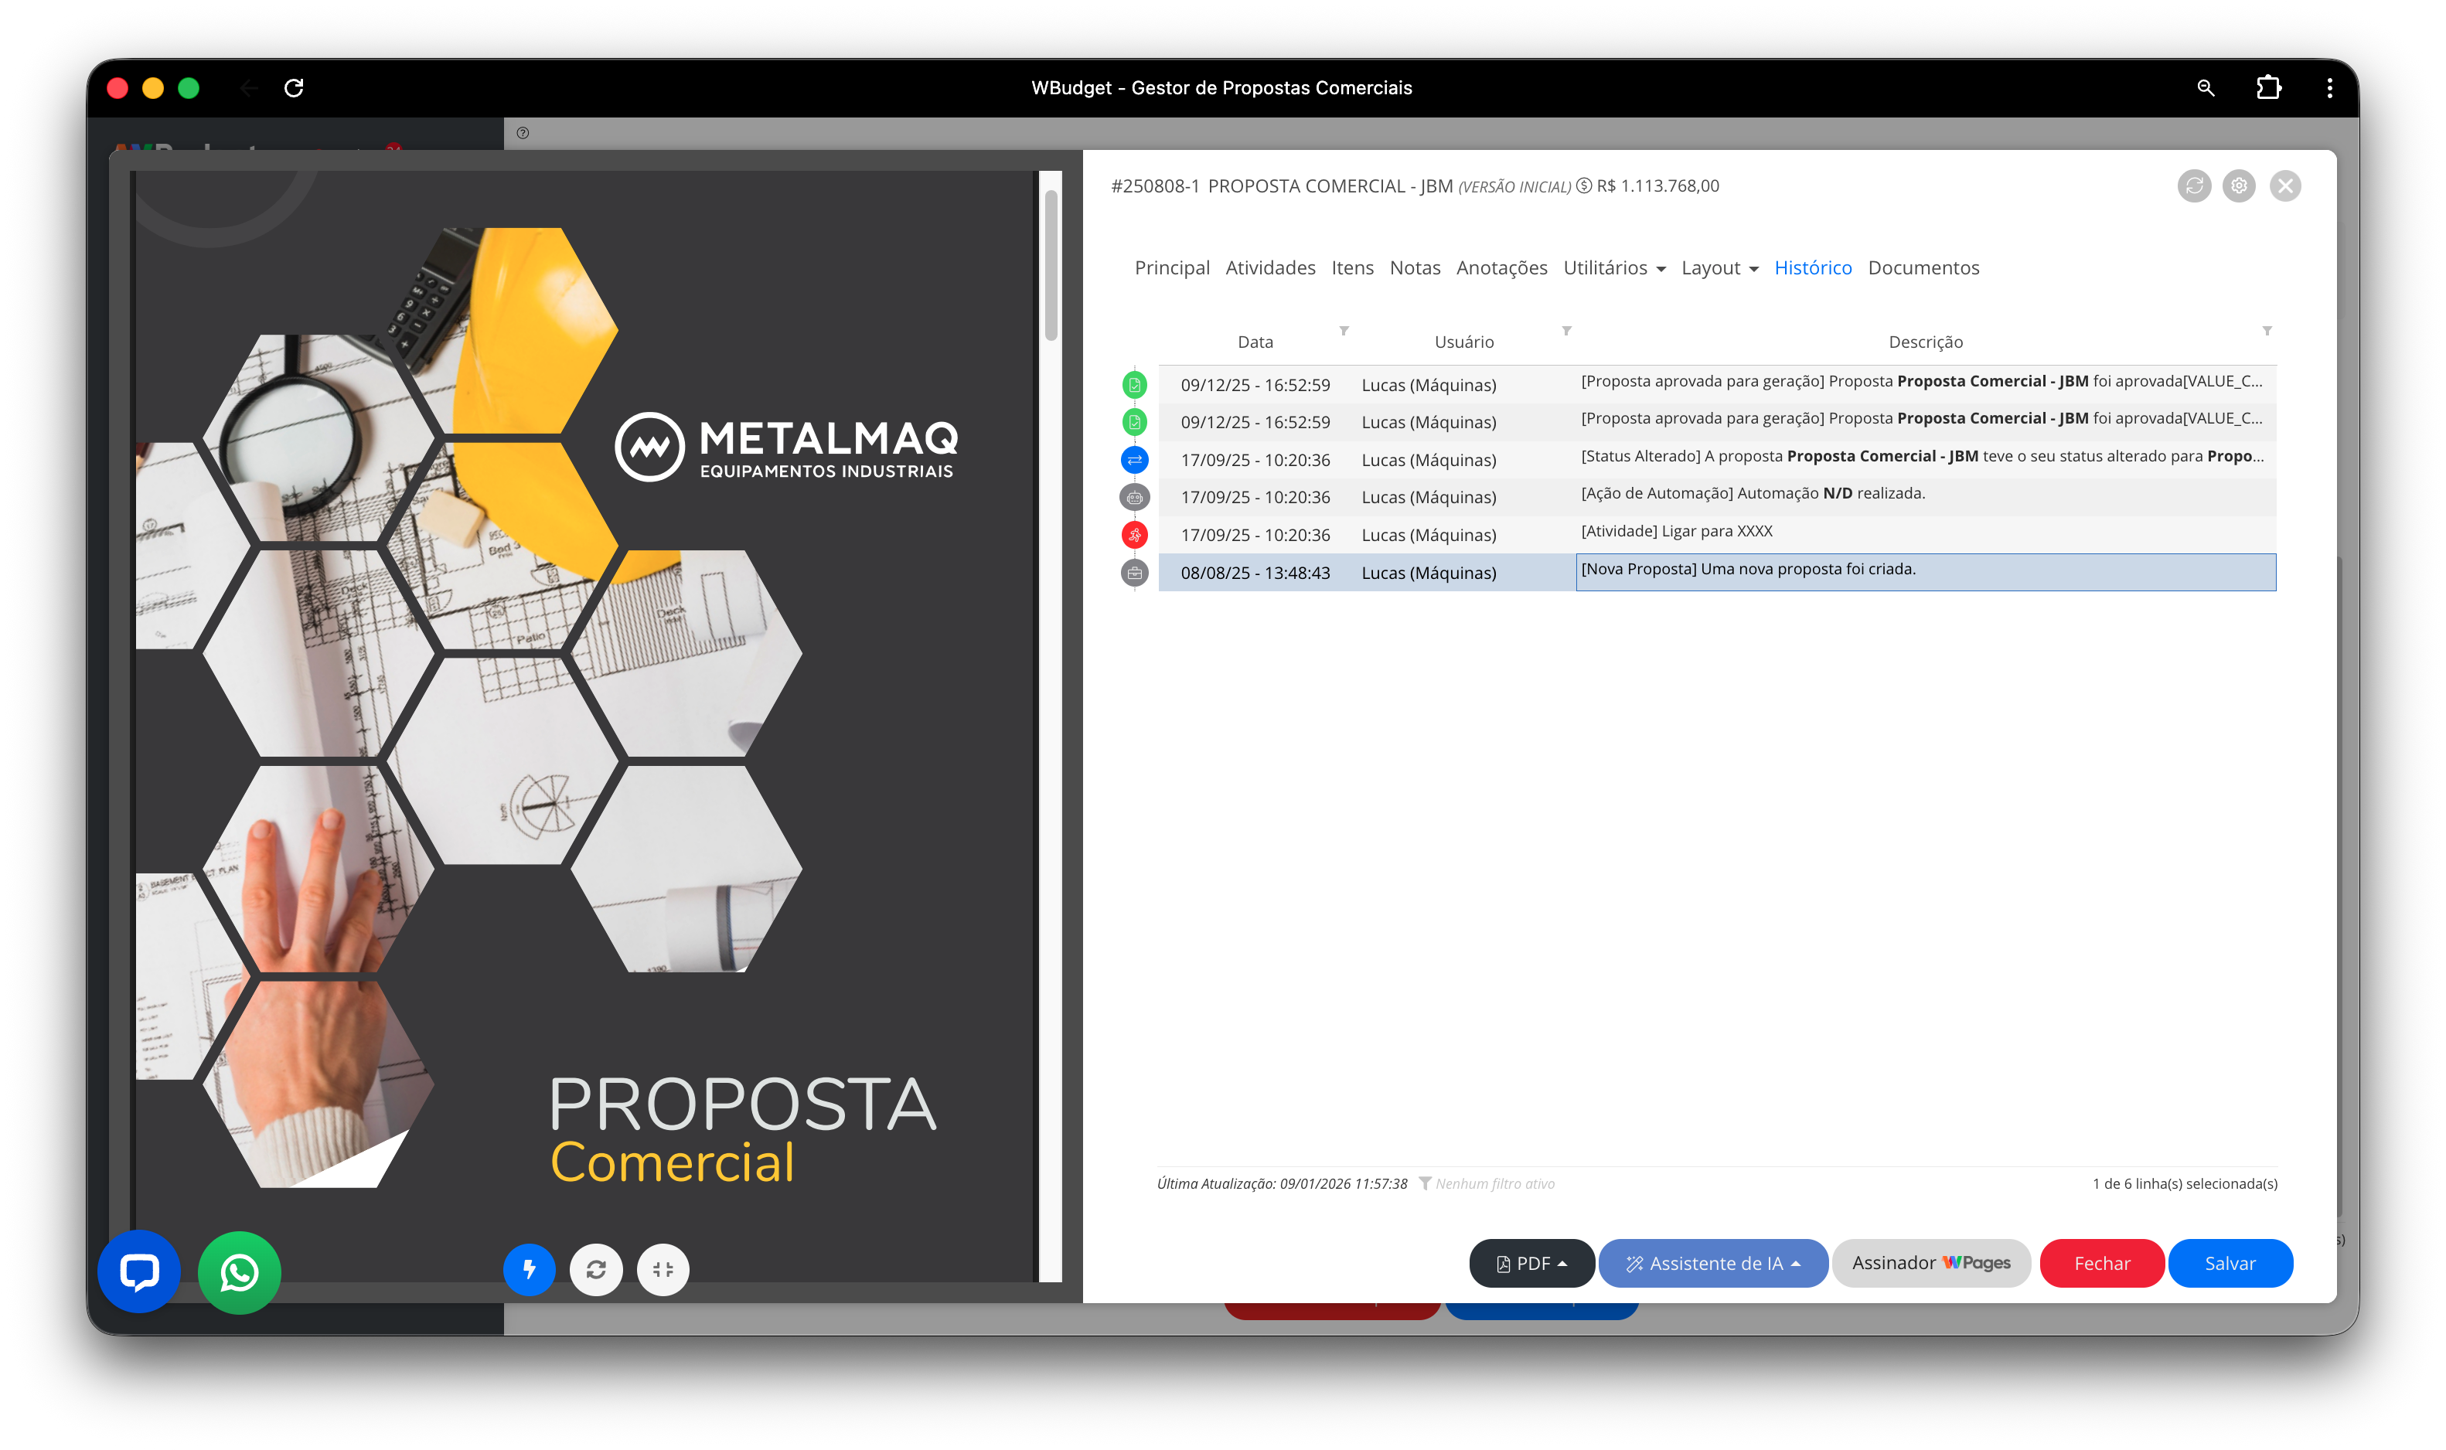Click blue status-change icon in timeline

[x=1133, y=459]
